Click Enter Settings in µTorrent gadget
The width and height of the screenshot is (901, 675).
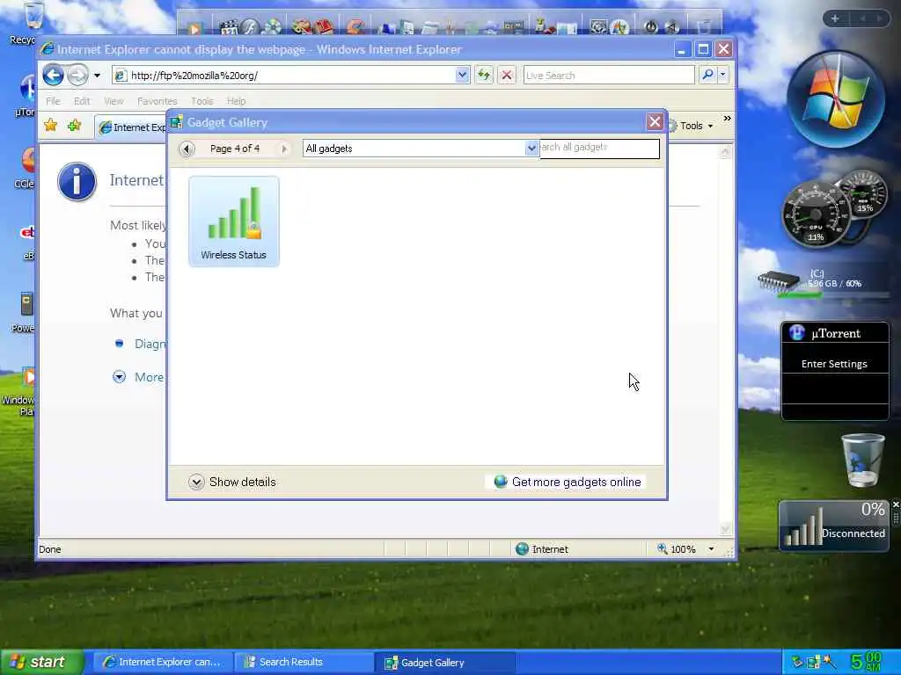coord(834,364)
